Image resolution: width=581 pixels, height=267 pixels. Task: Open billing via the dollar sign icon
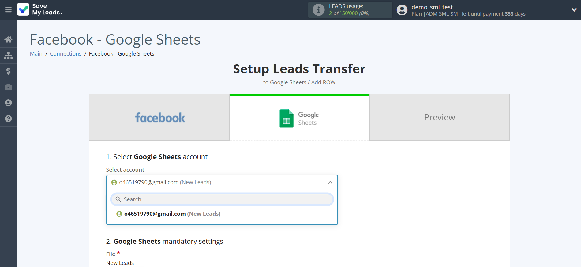pos(8,71)
